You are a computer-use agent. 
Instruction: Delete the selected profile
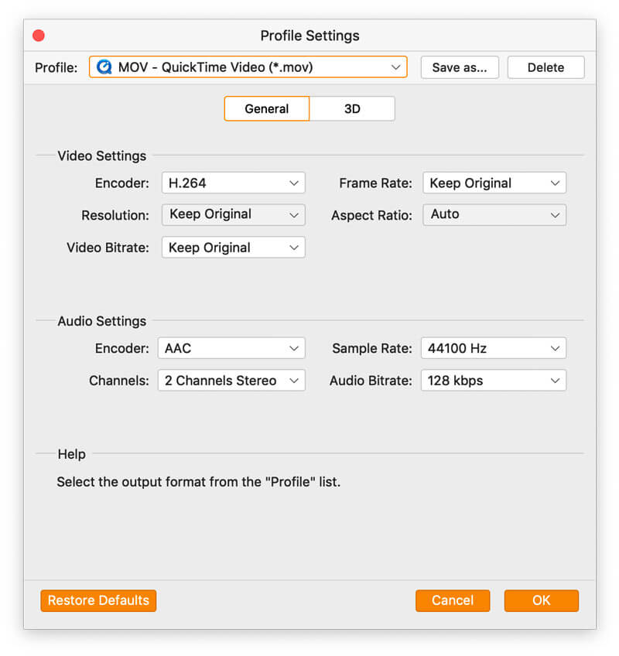click(x=545, y=67)
